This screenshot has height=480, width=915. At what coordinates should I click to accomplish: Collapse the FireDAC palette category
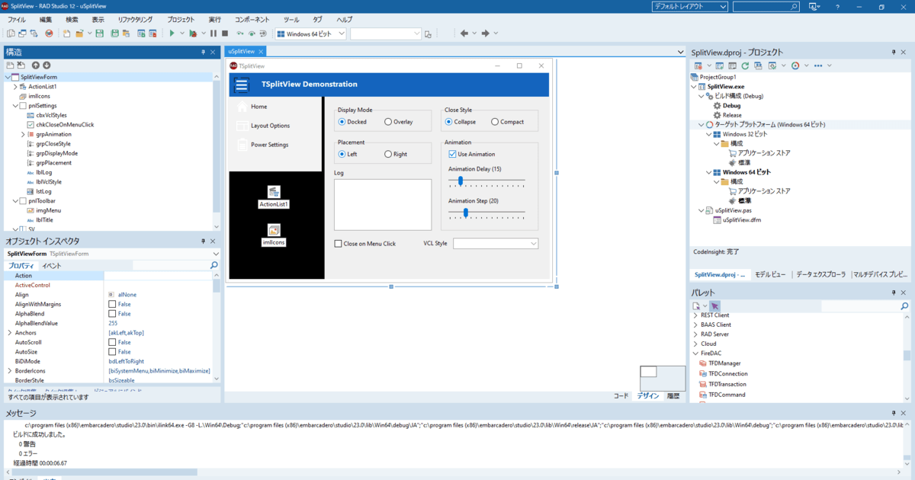(695, 354)
